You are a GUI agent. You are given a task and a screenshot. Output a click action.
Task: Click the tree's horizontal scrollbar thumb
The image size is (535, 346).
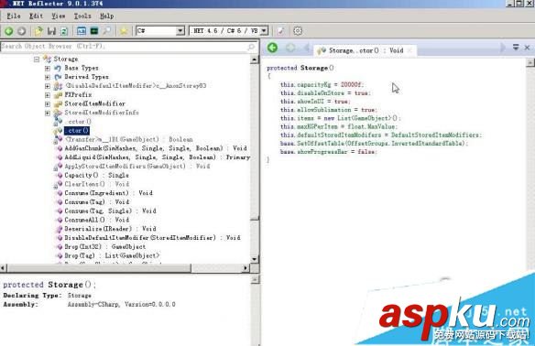pyautogui.click(x=99, y=268)
